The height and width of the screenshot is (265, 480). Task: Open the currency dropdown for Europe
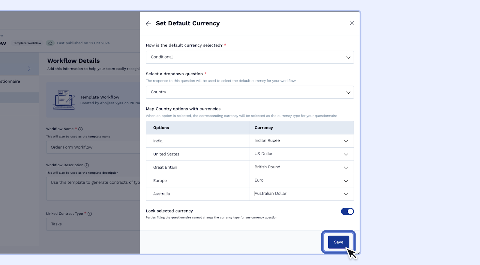302,180
